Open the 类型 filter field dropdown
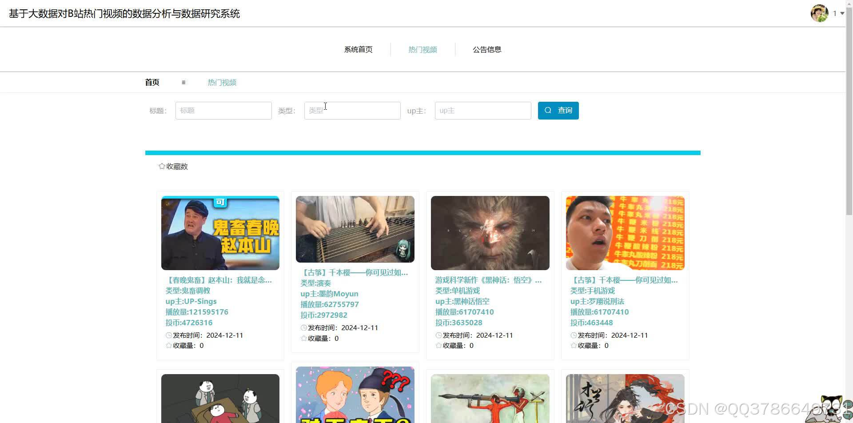 [x=352, y=110]
